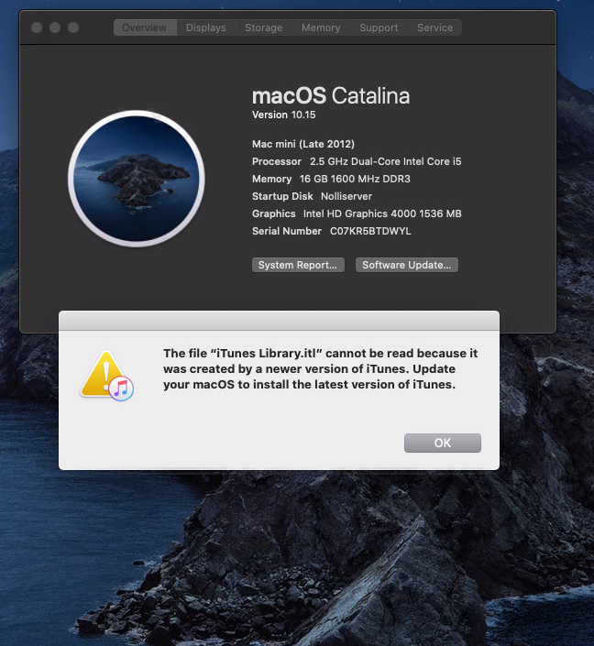Click the Memory 16 GB 1600 MHz line

point(331,179)
